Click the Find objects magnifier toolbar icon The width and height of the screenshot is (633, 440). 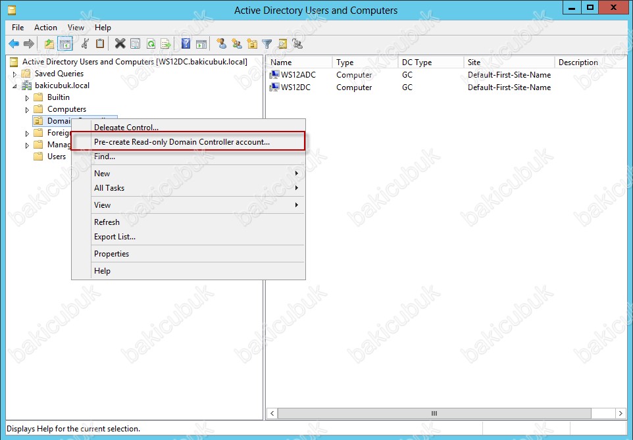click(x=282, y=43)
